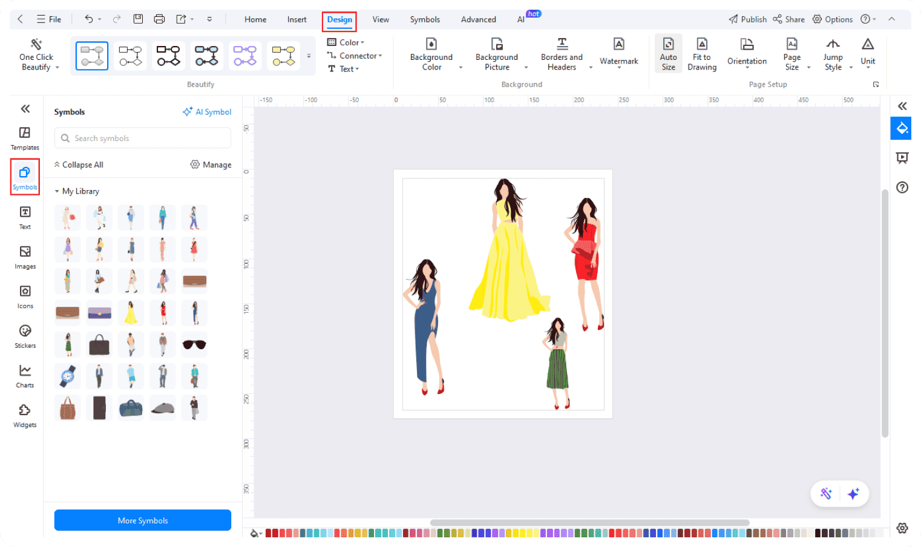
Task: Open the File menu
Action: pyautogui.click(x=49, y=19)
